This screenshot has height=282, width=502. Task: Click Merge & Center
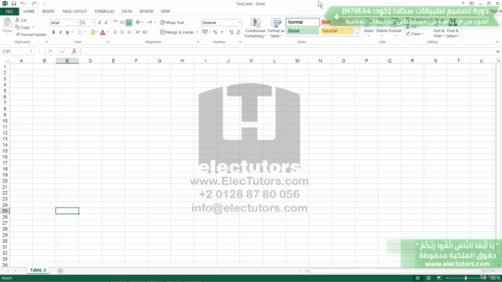pyautogui.click(x=177, y=32)
